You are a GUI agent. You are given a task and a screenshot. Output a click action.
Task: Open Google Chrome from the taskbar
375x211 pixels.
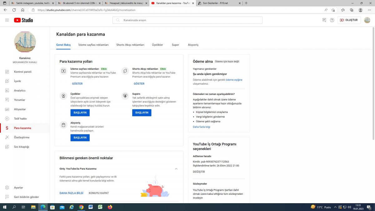click(x=81, y=207)
